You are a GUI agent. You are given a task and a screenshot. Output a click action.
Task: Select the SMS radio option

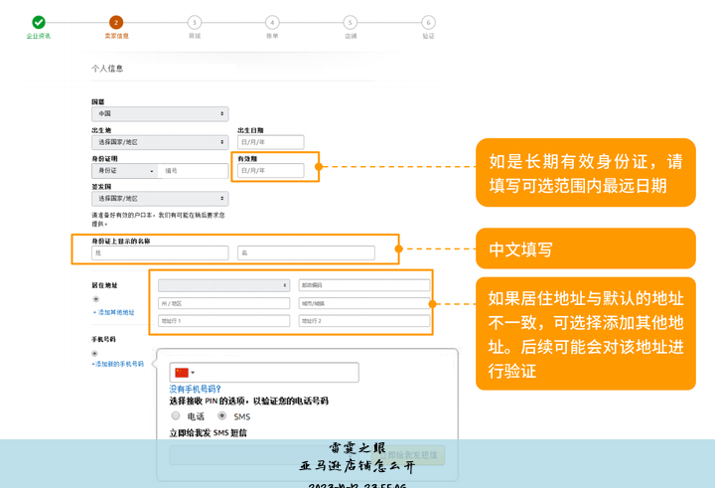click(221, 416)
